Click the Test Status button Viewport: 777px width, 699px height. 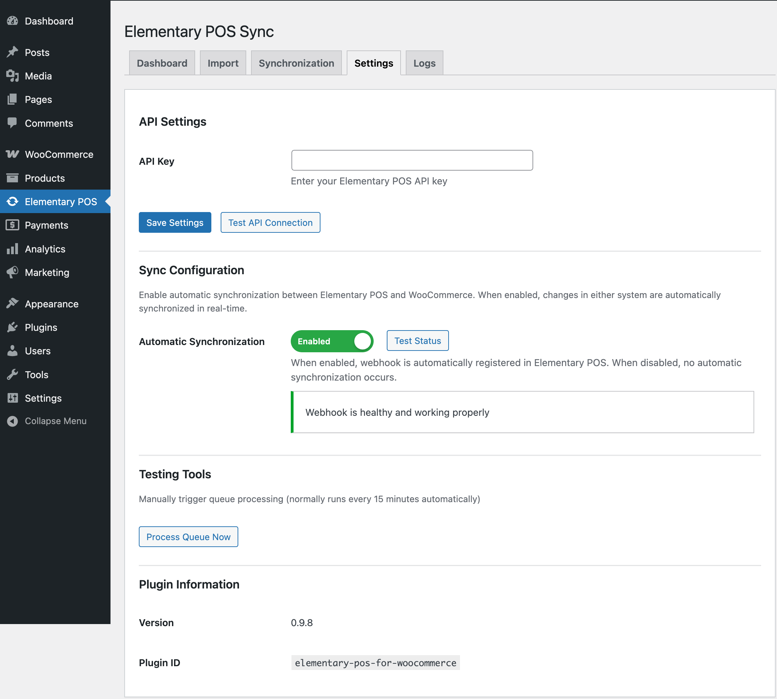(417, 341)
